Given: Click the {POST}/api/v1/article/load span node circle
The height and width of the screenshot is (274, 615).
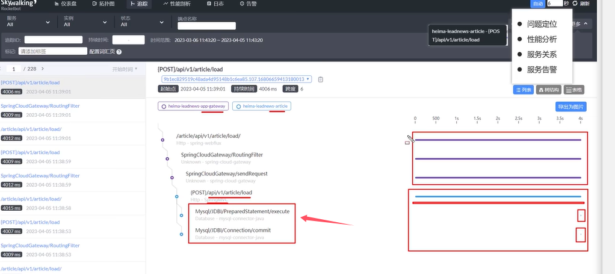Looking at the screenshot, I should pos(176,196).
